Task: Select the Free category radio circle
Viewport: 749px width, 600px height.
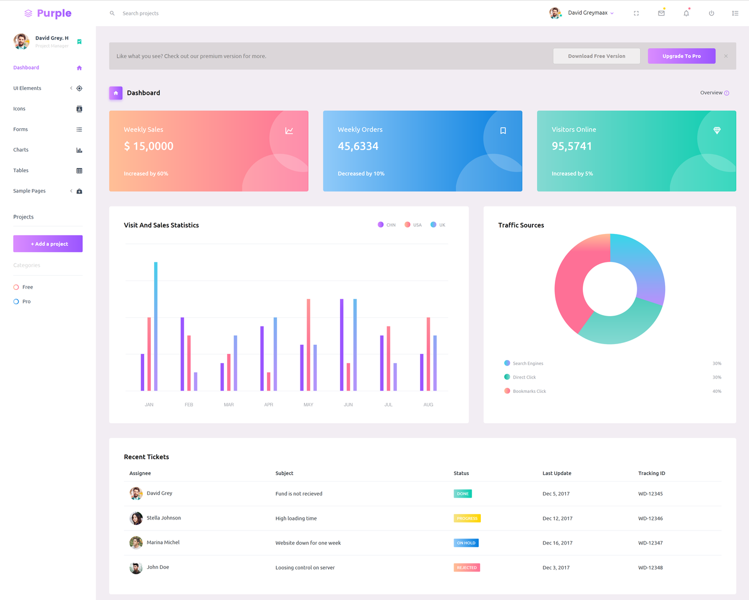Action: click(x=16, y=287)
